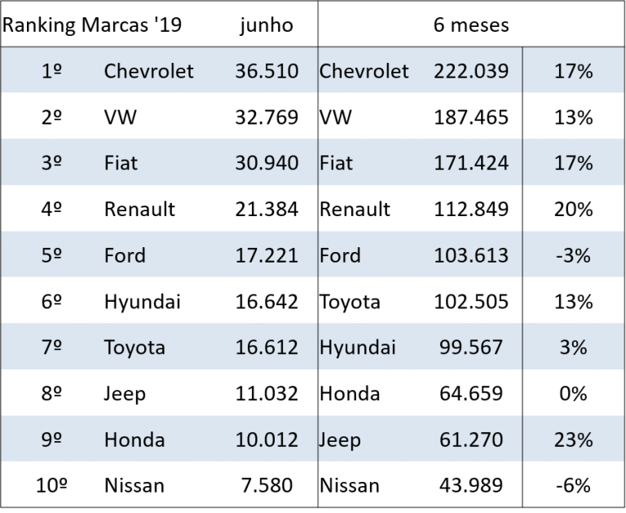Select the 171.424 figure
Screen dimensions: 626x513
(x=471, y=163)
